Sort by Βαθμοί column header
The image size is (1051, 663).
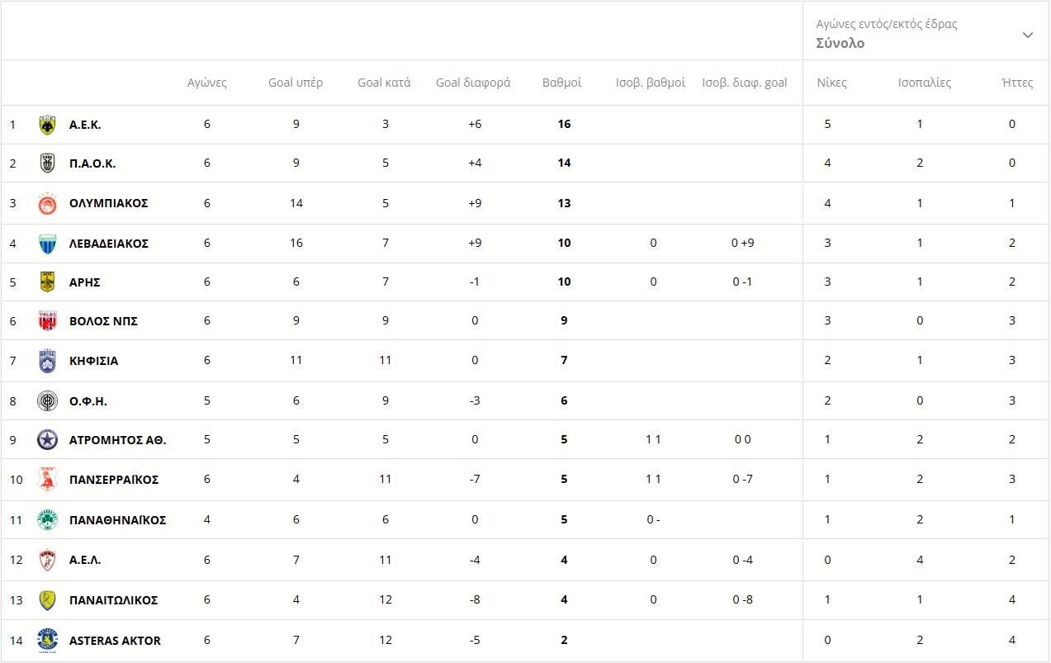point(561,83)
